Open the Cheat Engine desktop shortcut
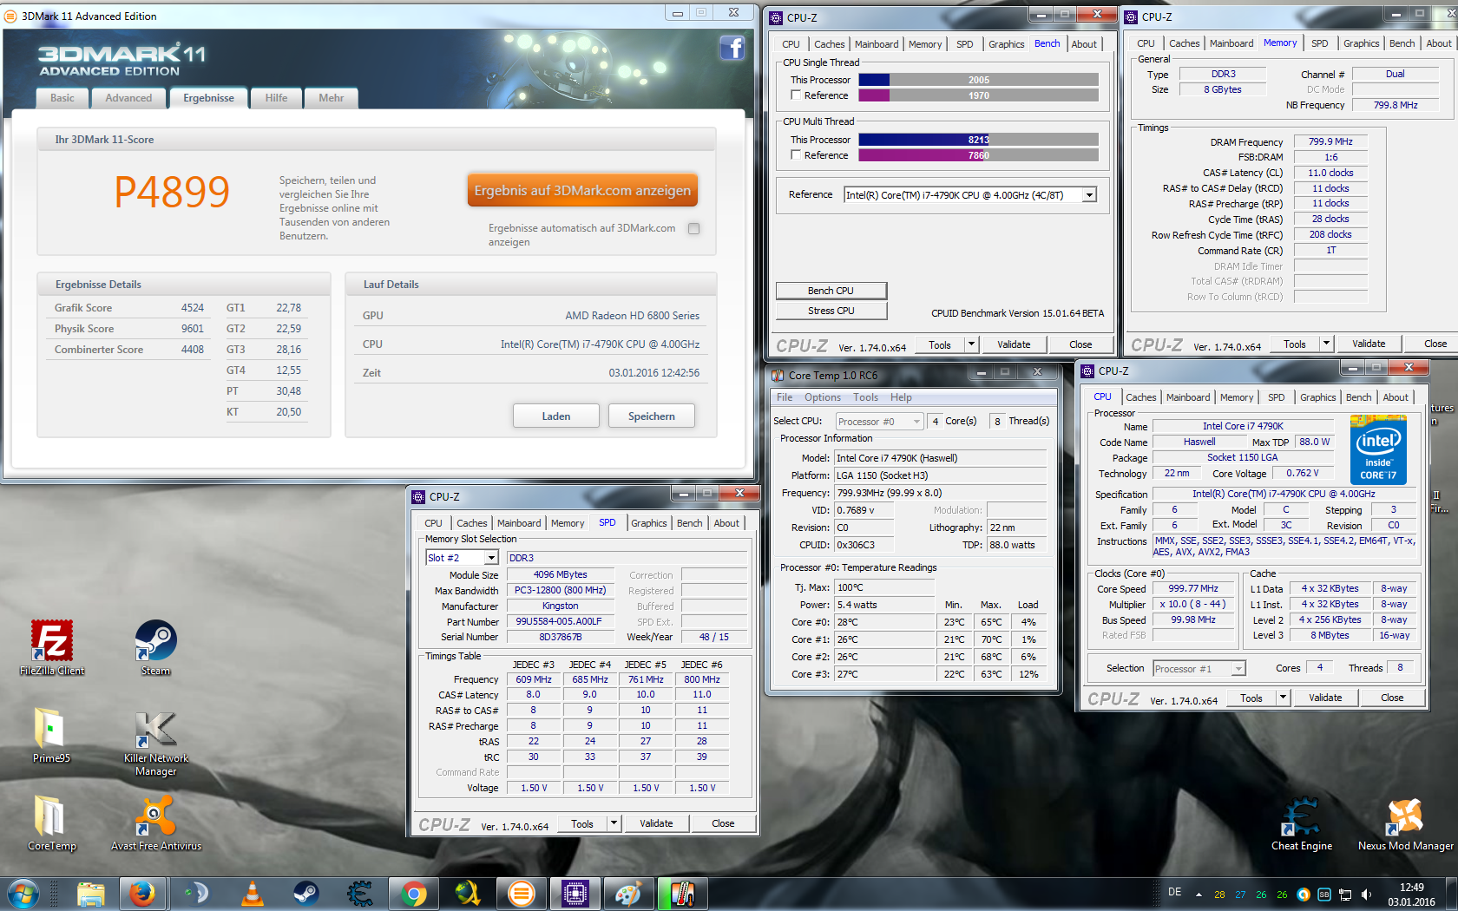This screenshot has height=911, width=1458. coord(1302,823)
